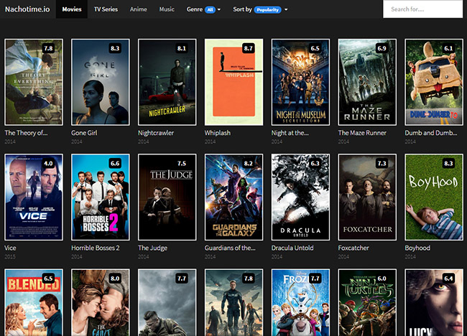This screenshot has width=467, height=336.
Task: Click the 'Guardians of the...' title text
Action: pos(230,248)
